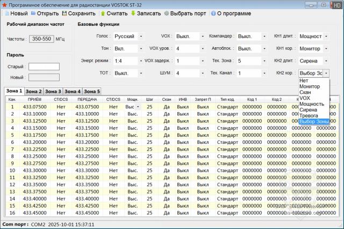Select Монитор in the dropdown list
Viewport: 344px width, 229px height.
309,86
